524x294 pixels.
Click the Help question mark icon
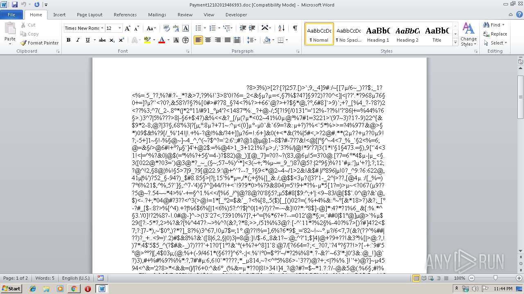point(520,15)
